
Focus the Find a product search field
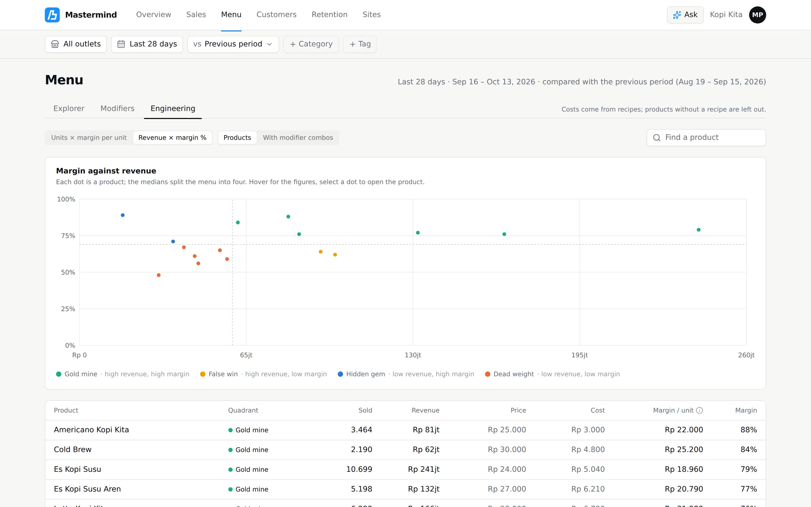point(706,138)
